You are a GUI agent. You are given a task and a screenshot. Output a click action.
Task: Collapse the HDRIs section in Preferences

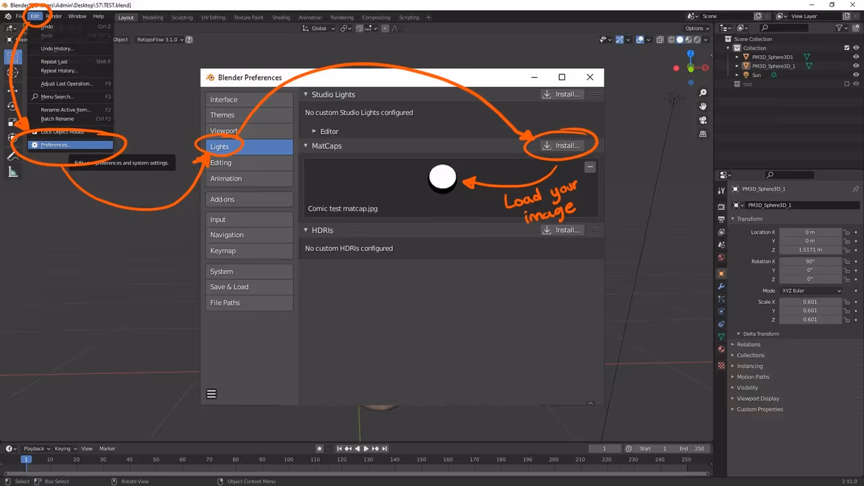[318, 230]
